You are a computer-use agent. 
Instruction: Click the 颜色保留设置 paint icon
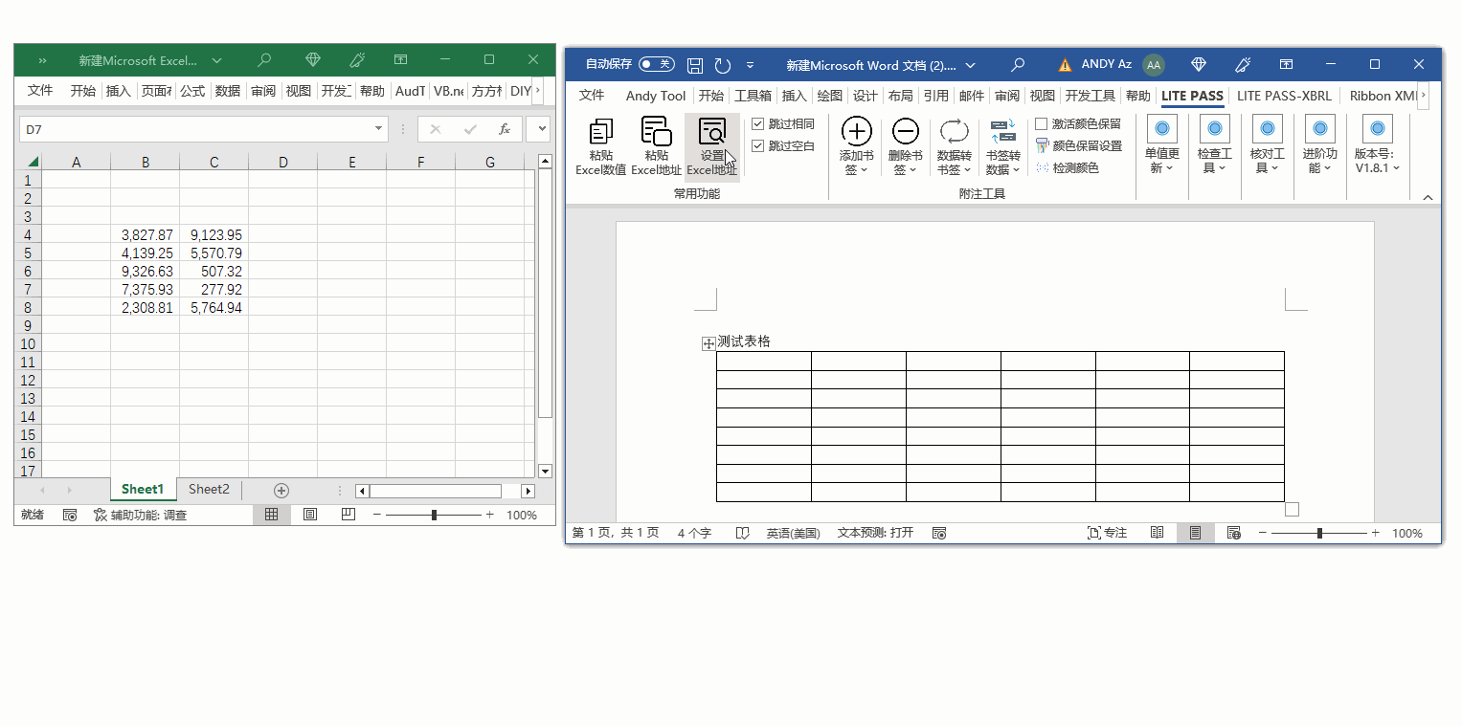click(x=1043, y=146)
